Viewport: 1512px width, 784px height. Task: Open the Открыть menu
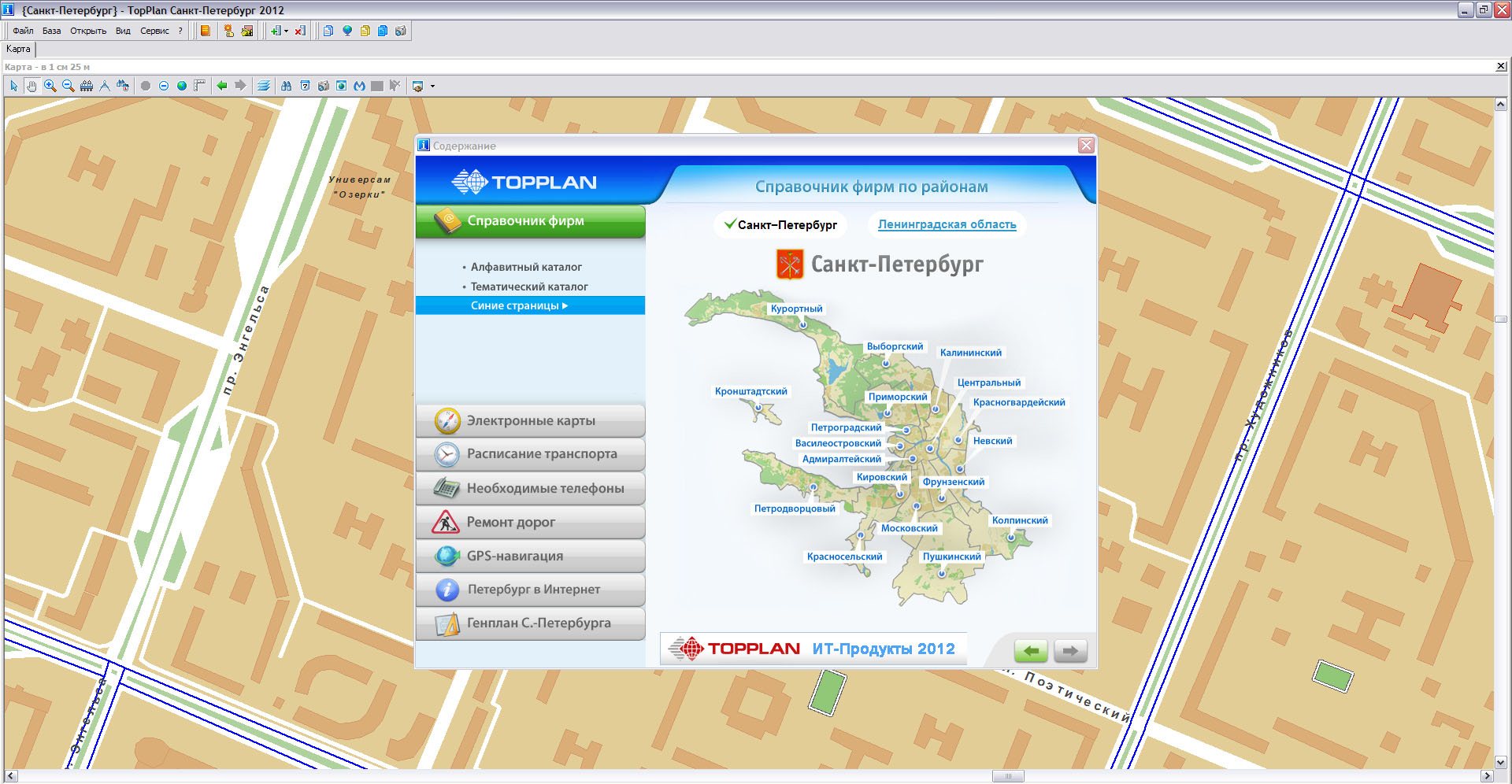click(88, 31)
